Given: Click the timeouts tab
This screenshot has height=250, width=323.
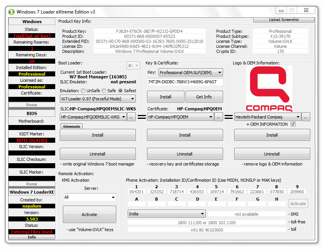Looking at the screenshot, I should pyautogui.click(x=71, y=126).
